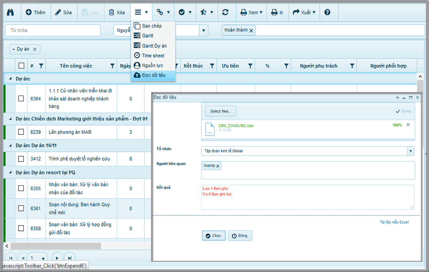
Task: Collapse the Dự án resort tại PQ group
Action: click(11, 172)
